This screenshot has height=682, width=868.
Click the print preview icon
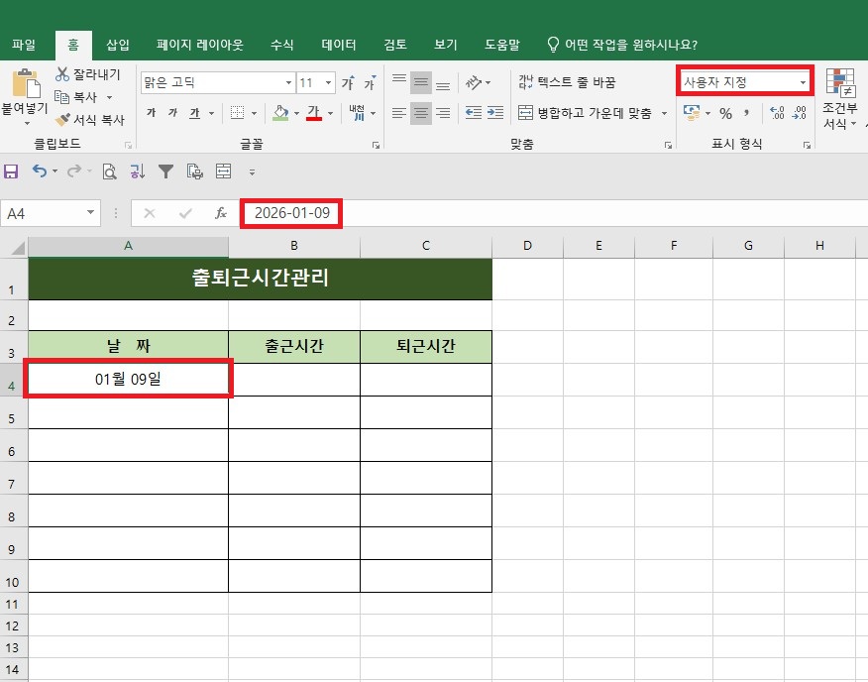110,171
